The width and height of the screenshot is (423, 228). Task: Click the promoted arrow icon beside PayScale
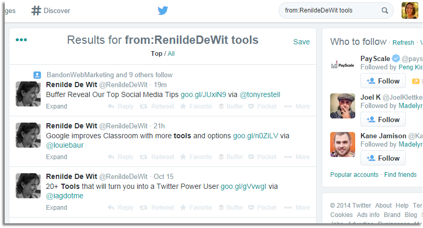416,81
